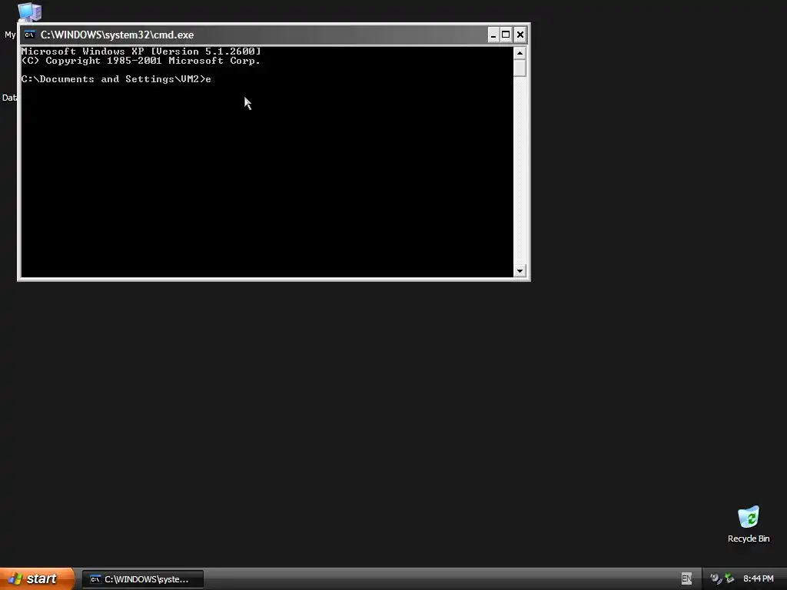Click the C:\WINDOWS\system32\cmd.exe title text

tap(117, 35)
